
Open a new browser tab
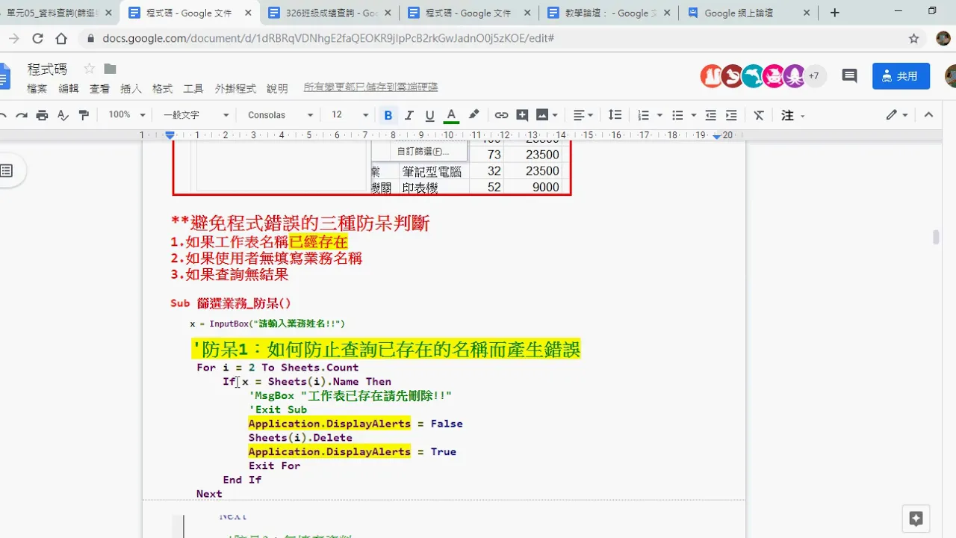pyautogui.click(x=835, y=13)
